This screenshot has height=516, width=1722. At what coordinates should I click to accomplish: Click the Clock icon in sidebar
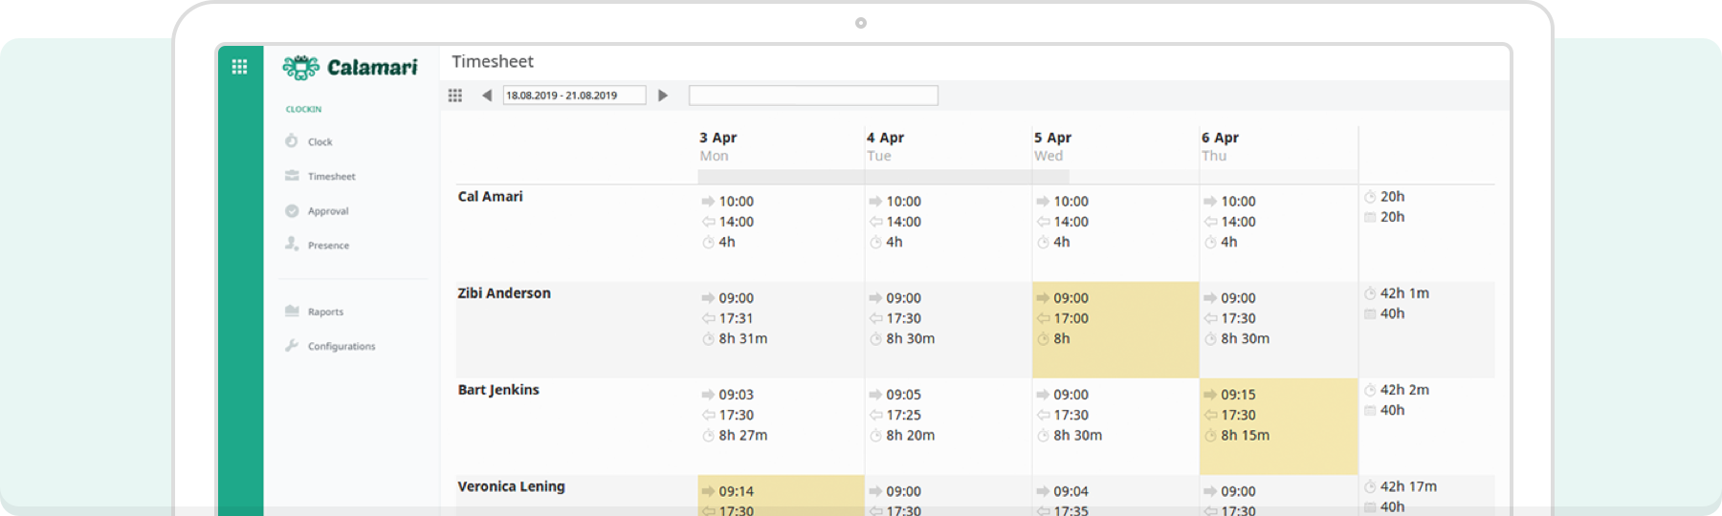coord(291,141)
